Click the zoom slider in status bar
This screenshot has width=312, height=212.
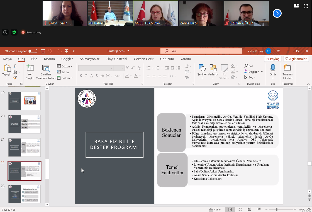tap(277, 210)
